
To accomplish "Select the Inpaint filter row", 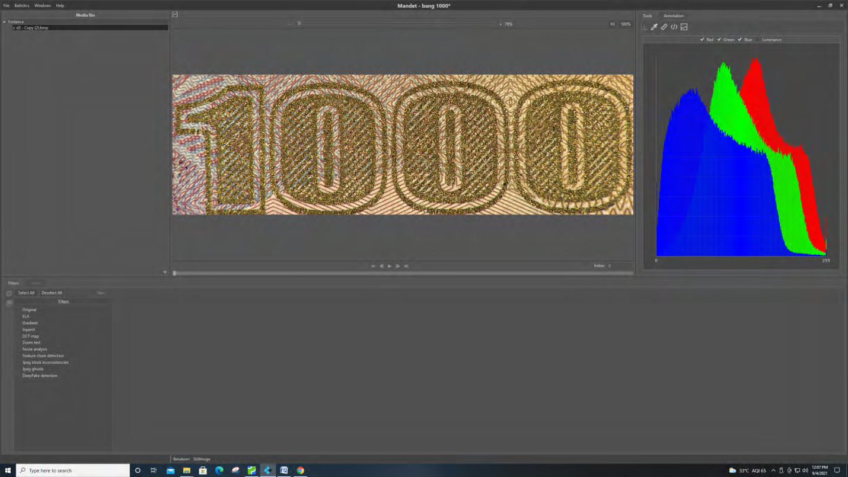I will (x=63, y=329).
